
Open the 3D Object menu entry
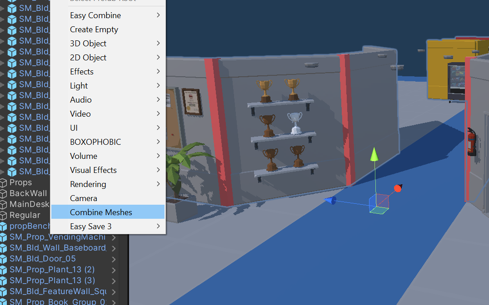click(x=108, y=43)
